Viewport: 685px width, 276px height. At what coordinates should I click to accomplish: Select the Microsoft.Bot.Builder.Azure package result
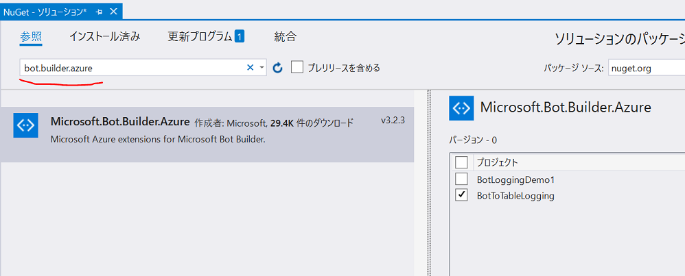click(207, 134)
